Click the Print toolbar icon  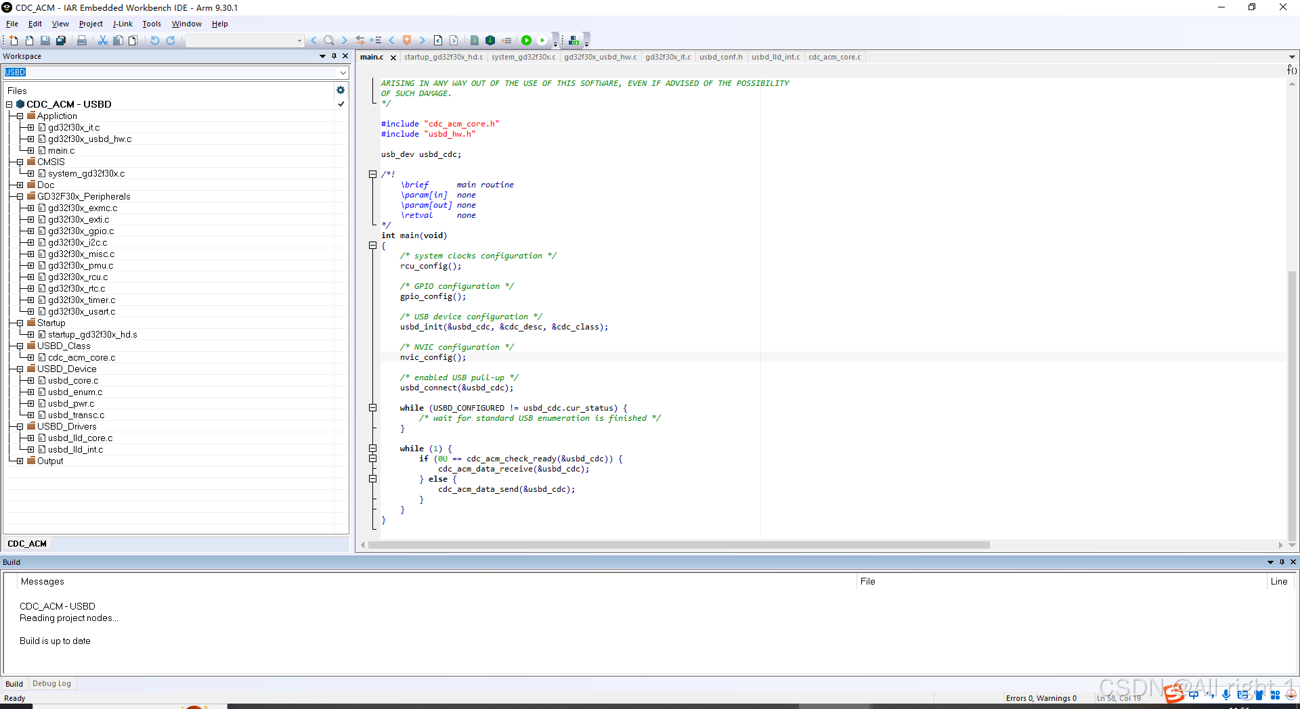[82, 41]
